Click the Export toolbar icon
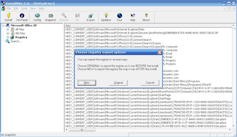 click(91, 16)
